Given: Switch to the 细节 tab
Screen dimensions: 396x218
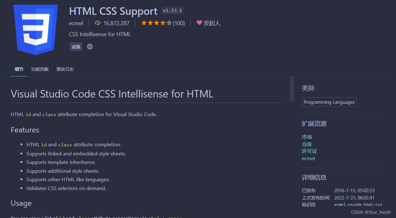Looking at the screenshot, I should click(x=19, y=69).
